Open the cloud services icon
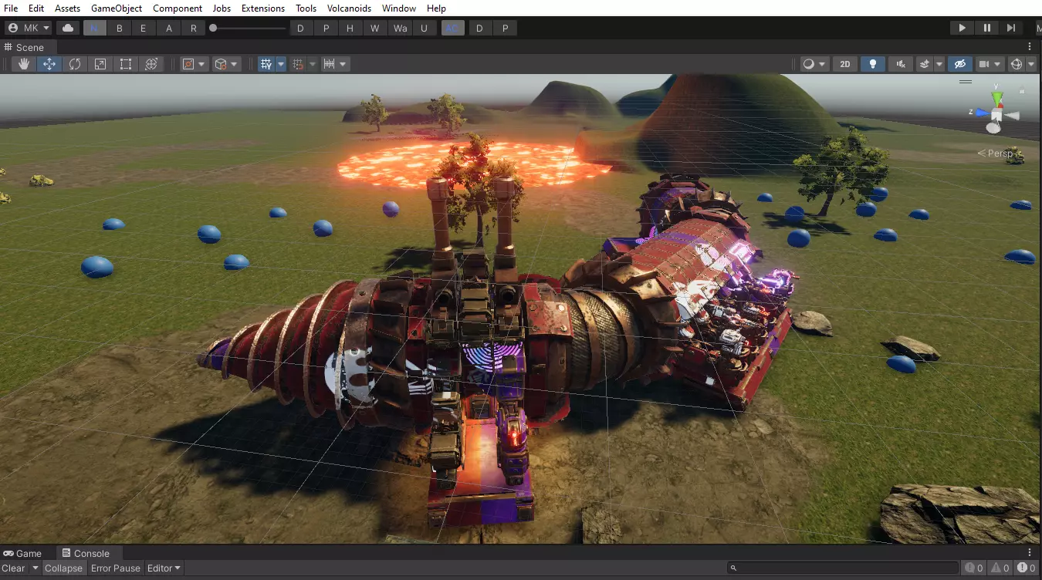The width and height of the screenshot is (1042, 580). (x=68, y=28)
